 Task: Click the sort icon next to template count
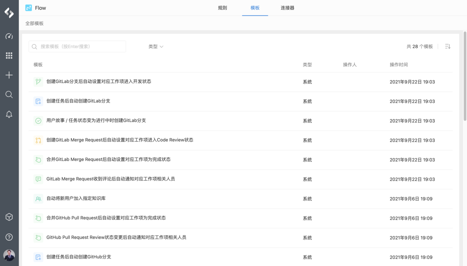(x=448, y=46)
